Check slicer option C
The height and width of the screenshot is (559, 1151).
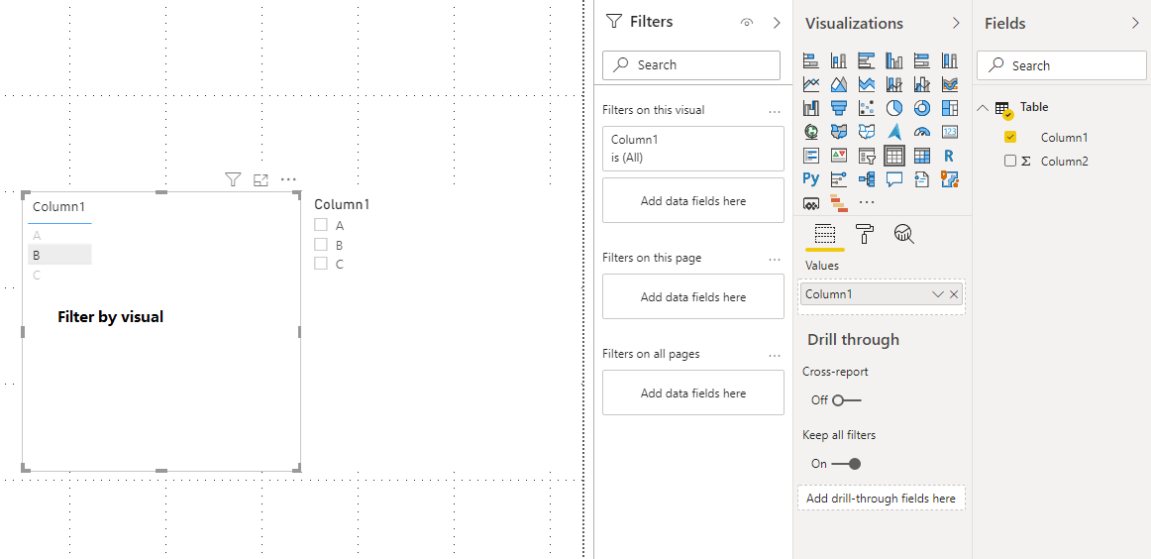coord(321,263)
